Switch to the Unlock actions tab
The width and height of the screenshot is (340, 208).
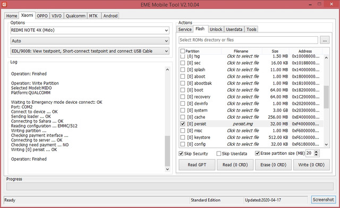pyautogui.click(x=216, y=29)
